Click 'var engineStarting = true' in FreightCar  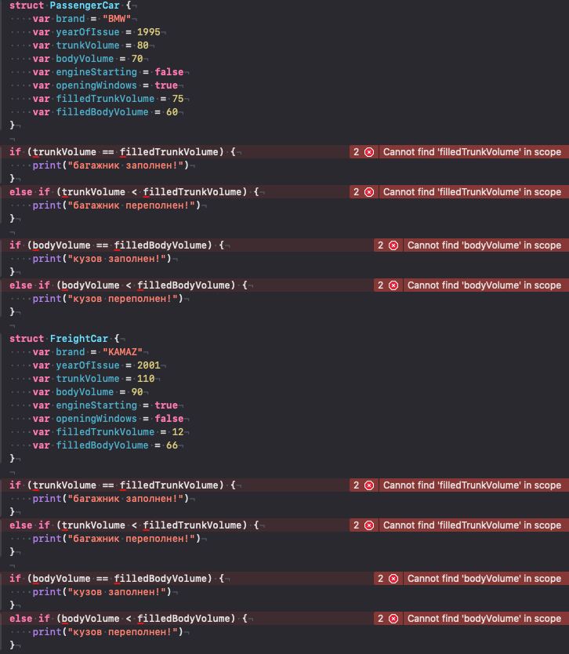[x=105, y=405]
